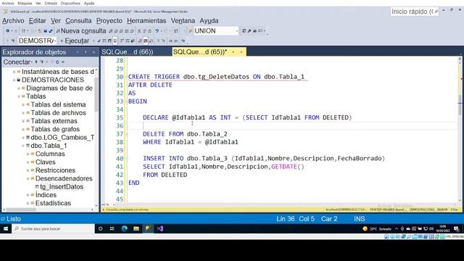Select the SQLQue...d (65) tab
Screen dimensions: 464x261
tap(200, 51)
